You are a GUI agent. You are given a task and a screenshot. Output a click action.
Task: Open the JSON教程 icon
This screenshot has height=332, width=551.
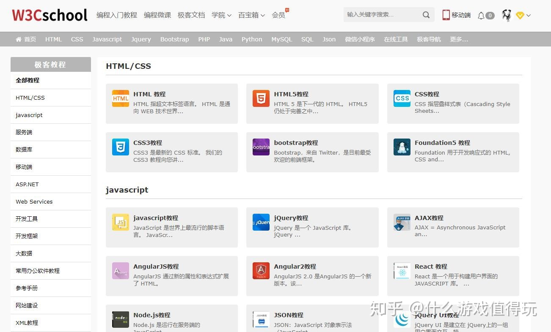(261, 319)
